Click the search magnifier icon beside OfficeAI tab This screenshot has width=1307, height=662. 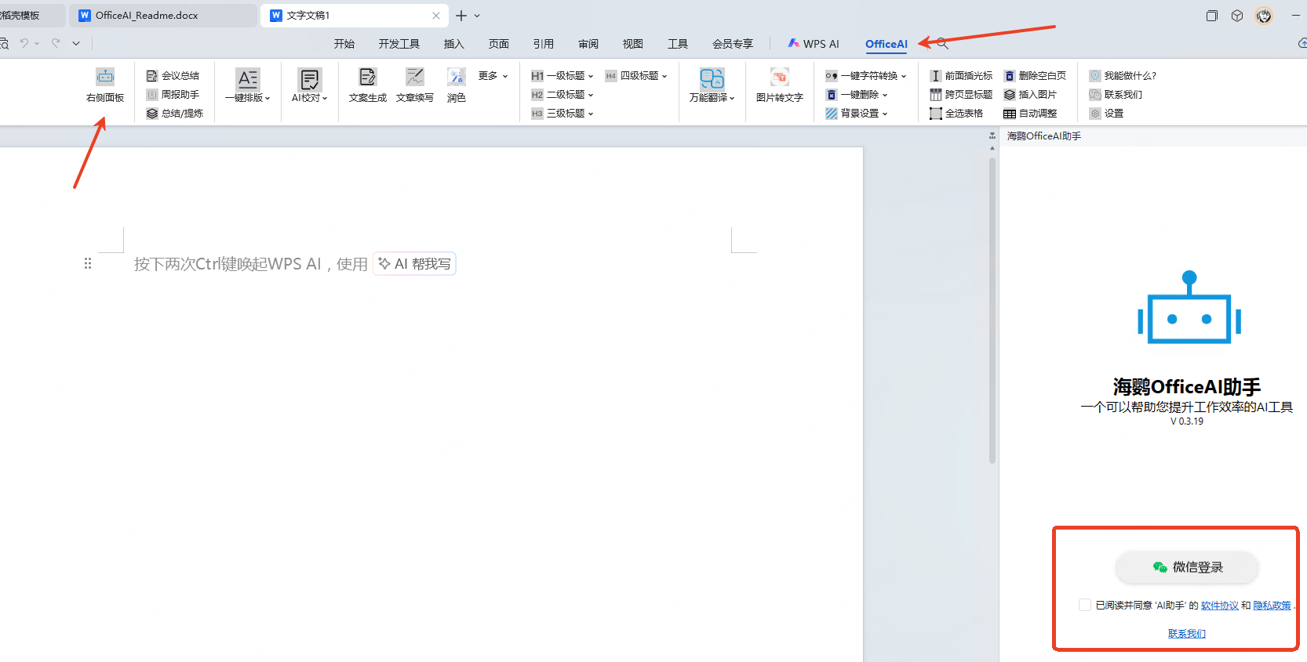pos(943,44)
